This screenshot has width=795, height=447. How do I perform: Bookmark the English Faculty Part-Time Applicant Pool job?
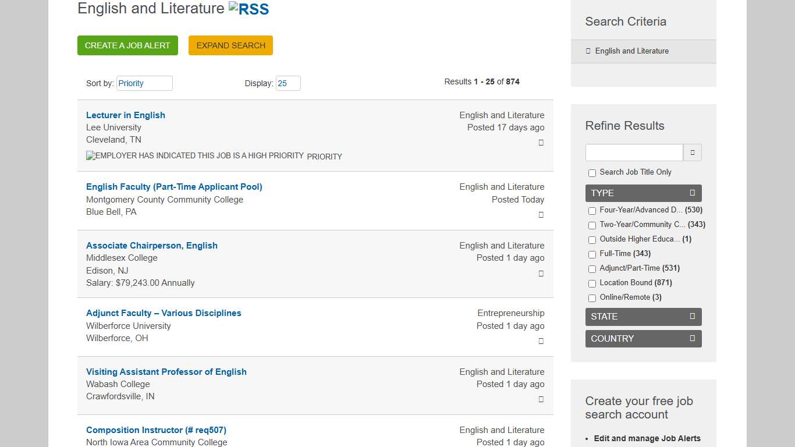point(541,215)
